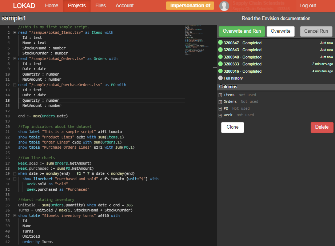Expand the Orders columns entry
Viewport: 335px width, 246px height.
pyautogui.click(x=220, y=102)
